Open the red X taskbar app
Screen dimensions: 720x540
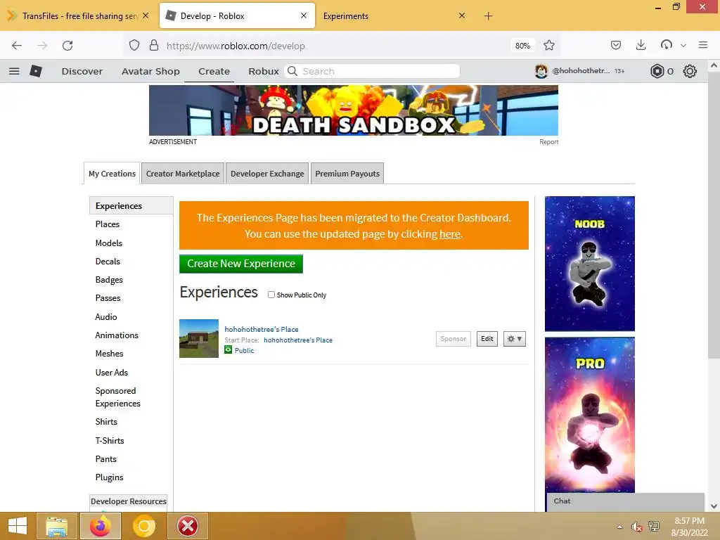click(187, 526)
